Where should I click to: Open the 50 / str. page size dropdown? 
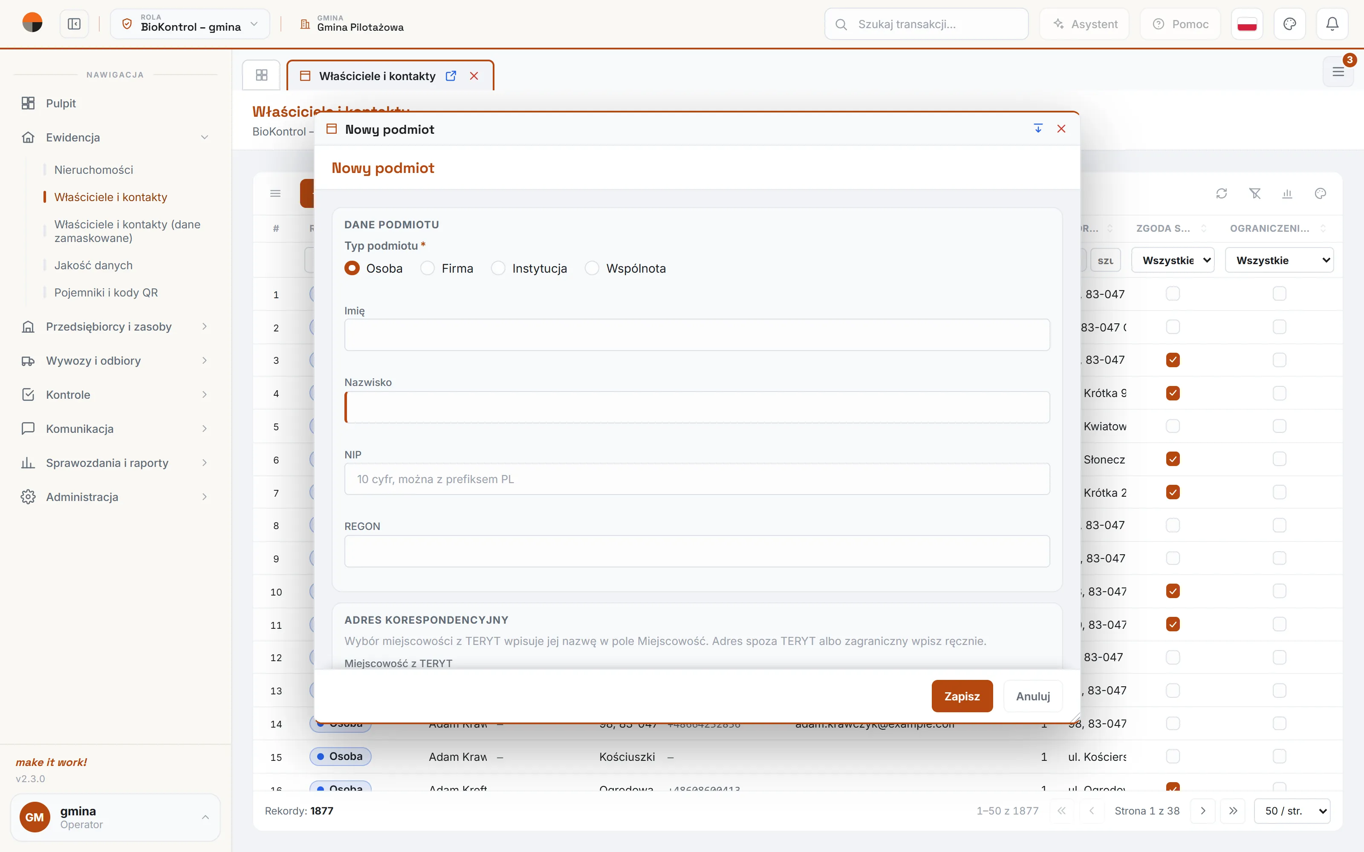pyautogui.click(x=1292, y=811)
